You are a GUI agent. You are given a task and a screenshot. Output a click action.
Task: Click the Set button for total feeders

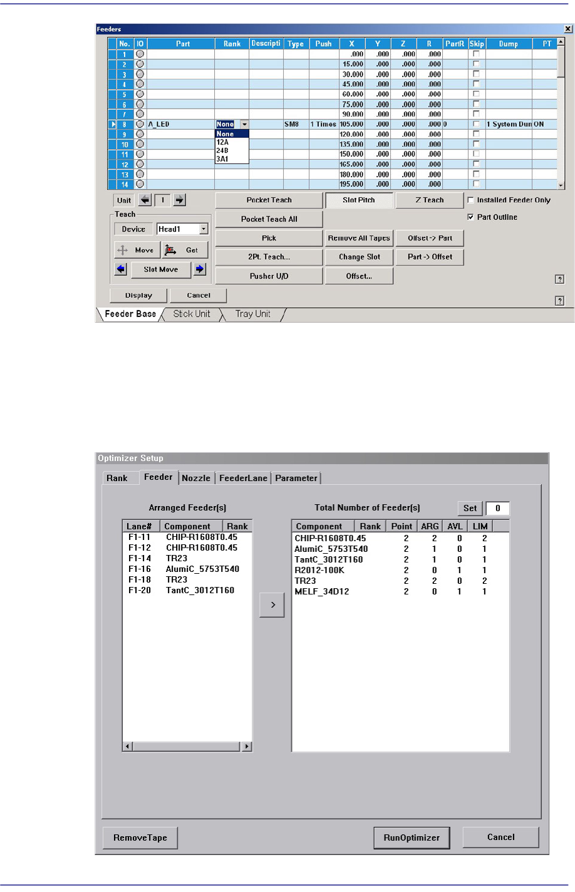pos(470,508)
